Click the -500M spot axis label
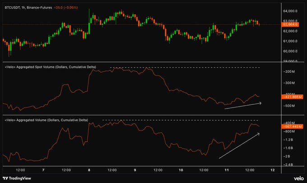307x183 pixels. coord(289,106)
